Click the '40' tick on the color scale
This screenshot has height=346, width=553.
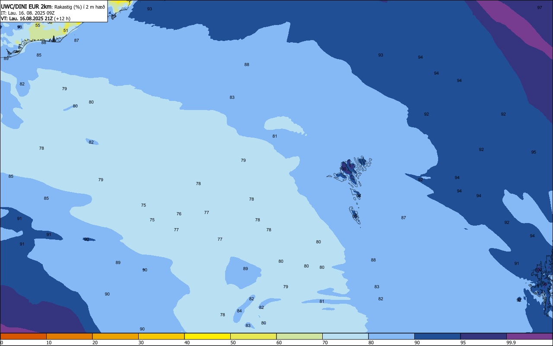point(187,343)
